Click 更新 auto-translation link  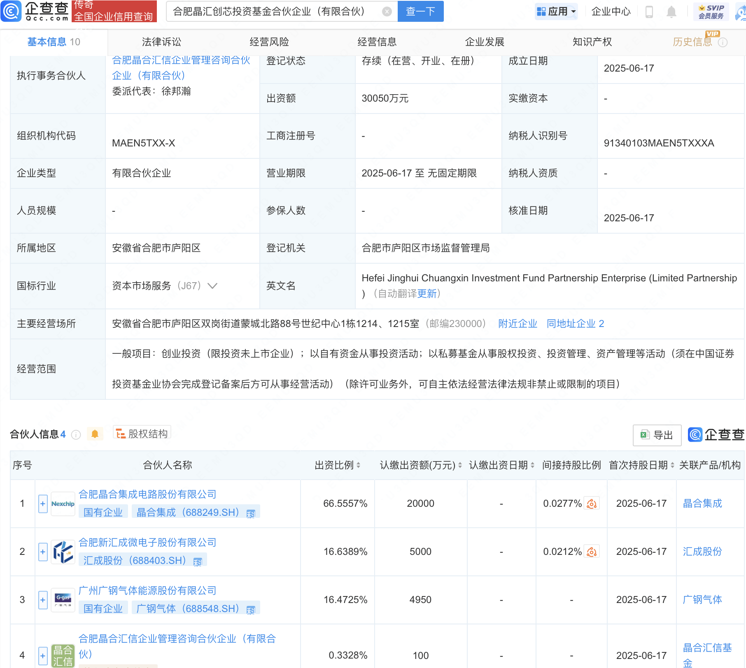[427, 294]
